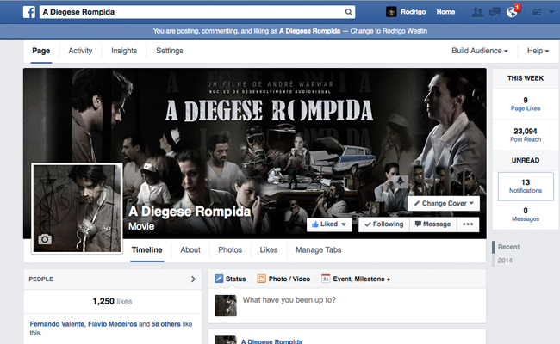Image resolution: width=560 pixels, height=344 pixels.
Task: Click the PEOPLE section header
Action: [41, 279]
